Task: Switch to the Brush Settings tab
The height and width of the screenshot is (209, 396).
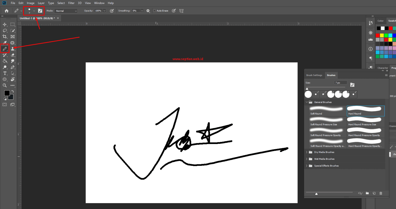Action: pos(314,75)
